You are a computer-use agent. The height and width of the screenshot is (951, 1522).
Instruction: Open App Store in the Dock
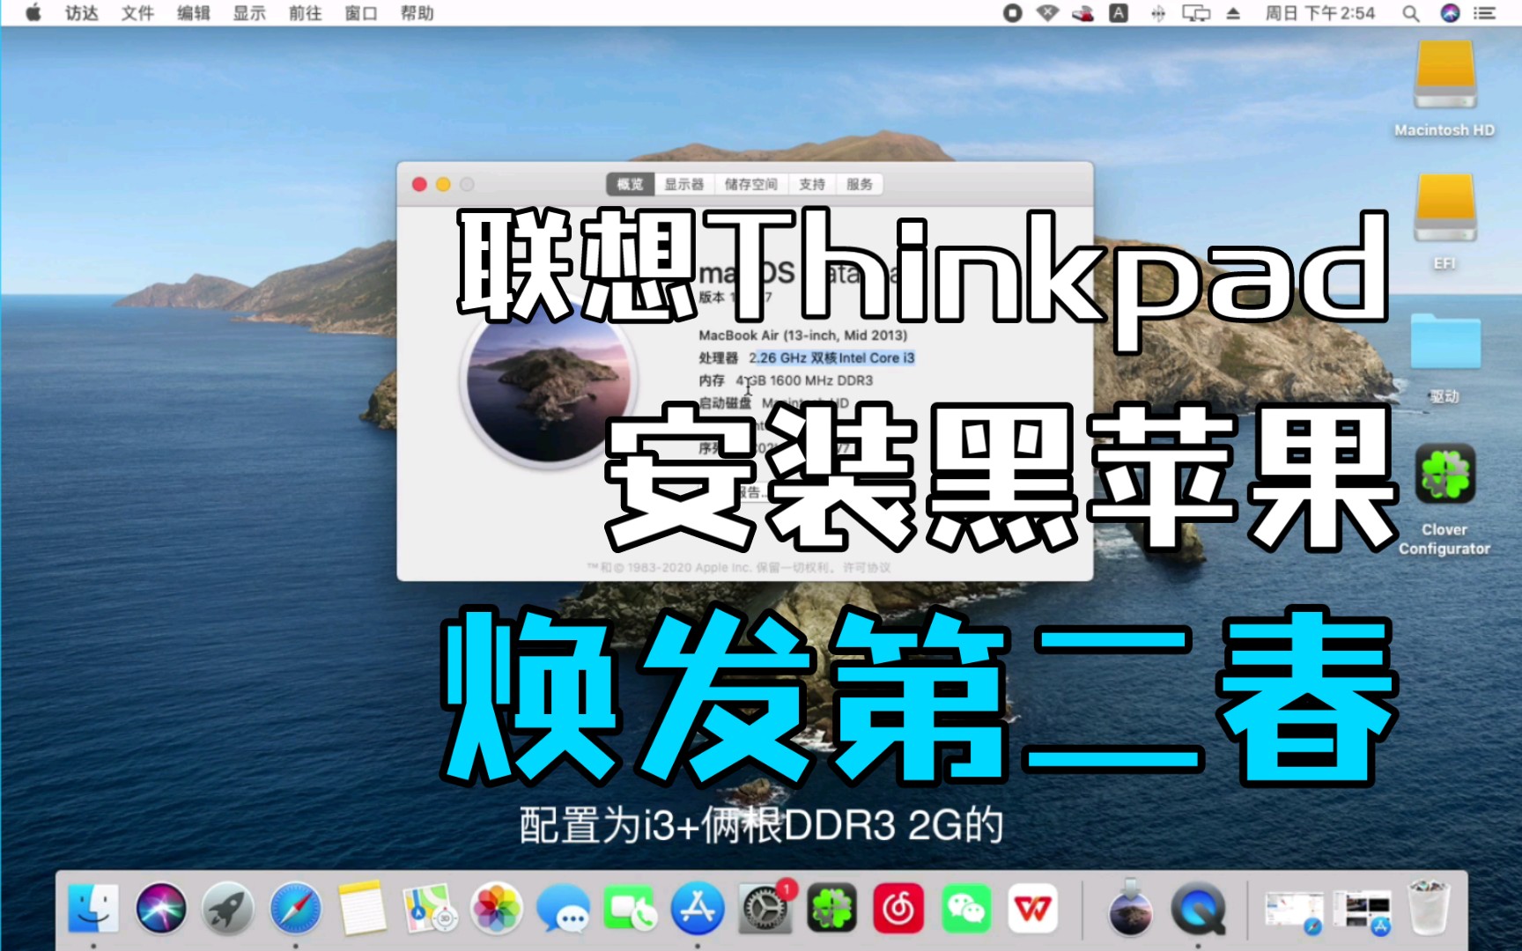[698, 908]
